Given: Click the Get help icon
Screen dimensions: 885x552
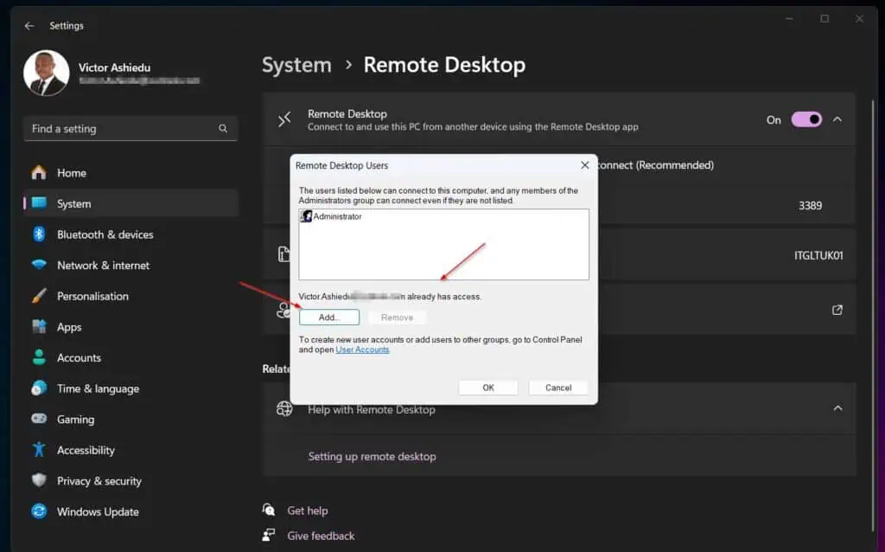Looking at the screenshot, I should (269, 510).
